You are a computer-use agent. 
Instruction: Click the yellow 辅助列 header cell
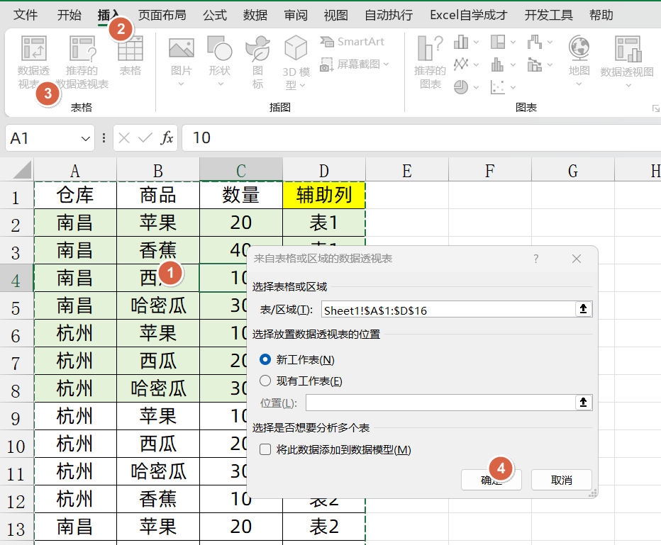pos(323,195)
